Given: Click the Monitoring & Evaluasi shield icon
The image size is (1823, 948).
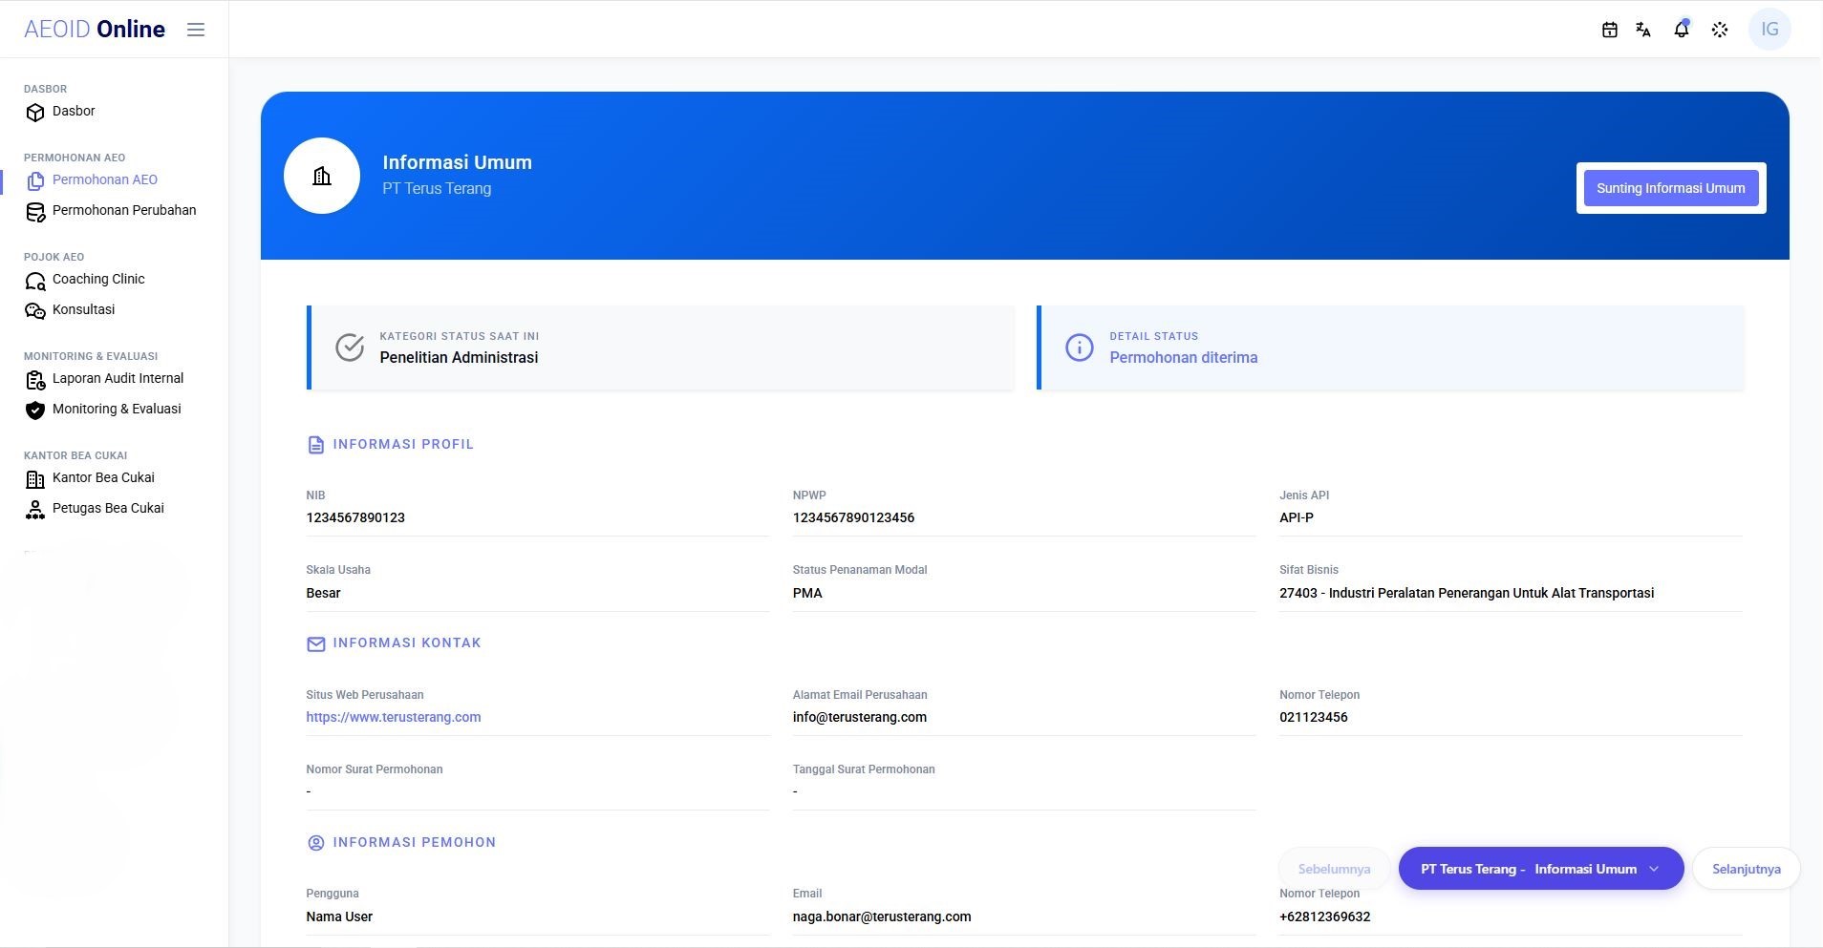Looking at the screenshot, I should click(35, 411).
